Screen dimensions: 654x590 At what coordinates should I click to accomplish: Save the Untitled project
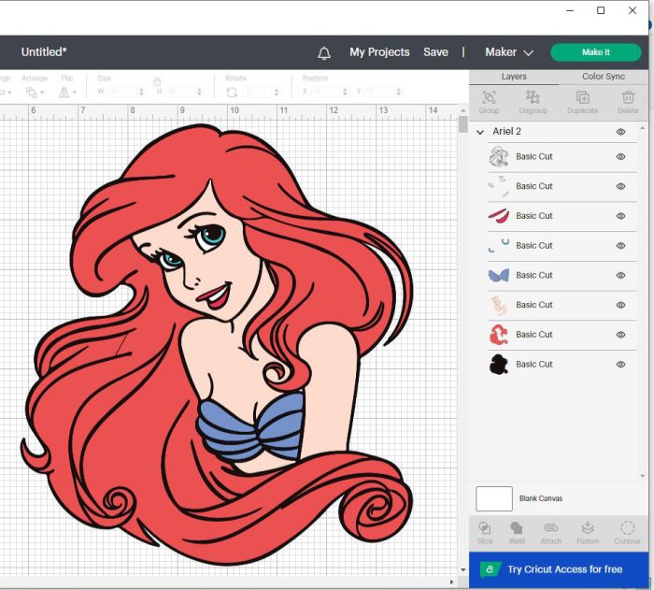[435, 52]
